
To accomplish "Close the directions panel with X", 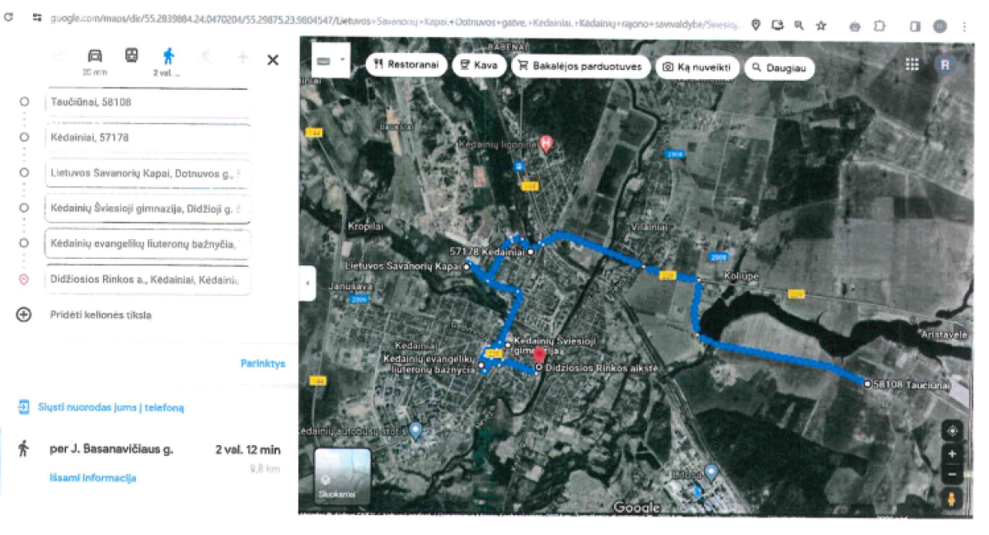I will (273, 59).
